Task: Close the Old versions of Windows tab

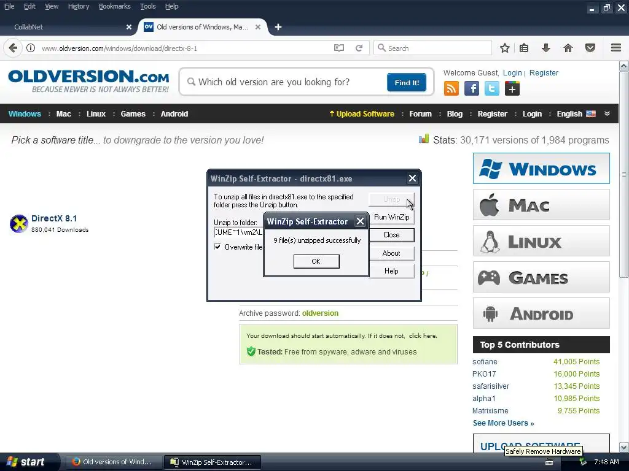Action: tap(258, 27)
